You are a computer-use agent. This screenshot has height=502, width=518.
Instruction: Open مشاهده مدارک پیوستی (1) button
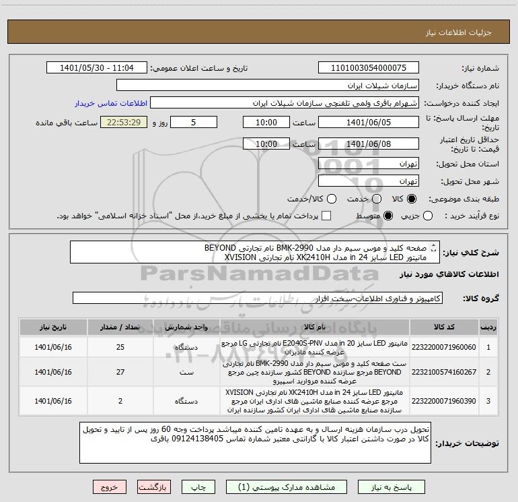(x=287, y=487)
